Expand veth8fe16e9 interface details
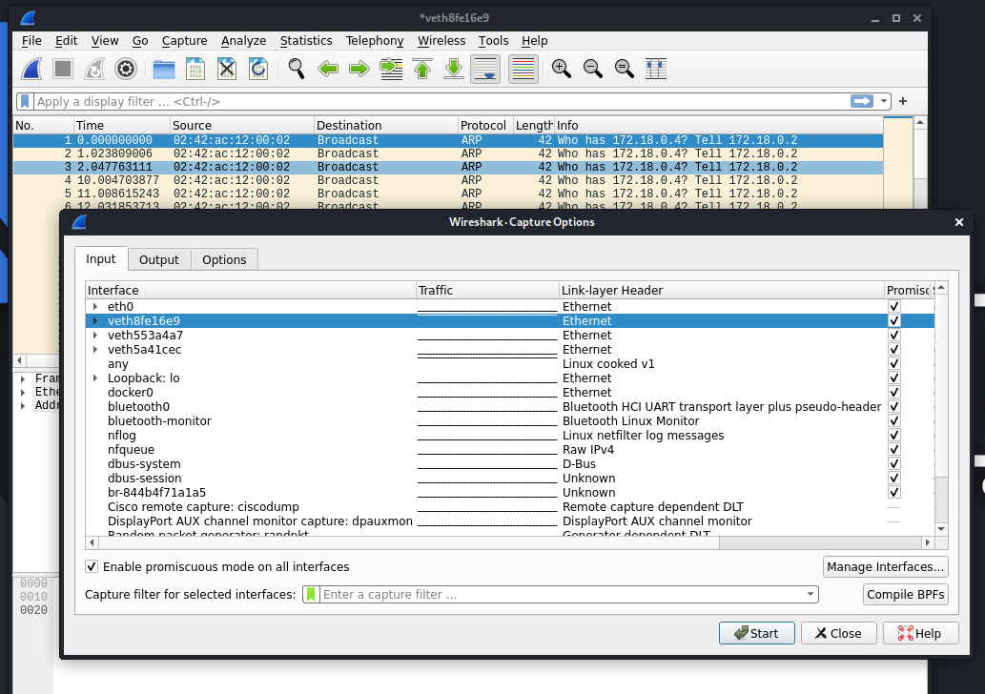985x694 pixels. (95, 320)
